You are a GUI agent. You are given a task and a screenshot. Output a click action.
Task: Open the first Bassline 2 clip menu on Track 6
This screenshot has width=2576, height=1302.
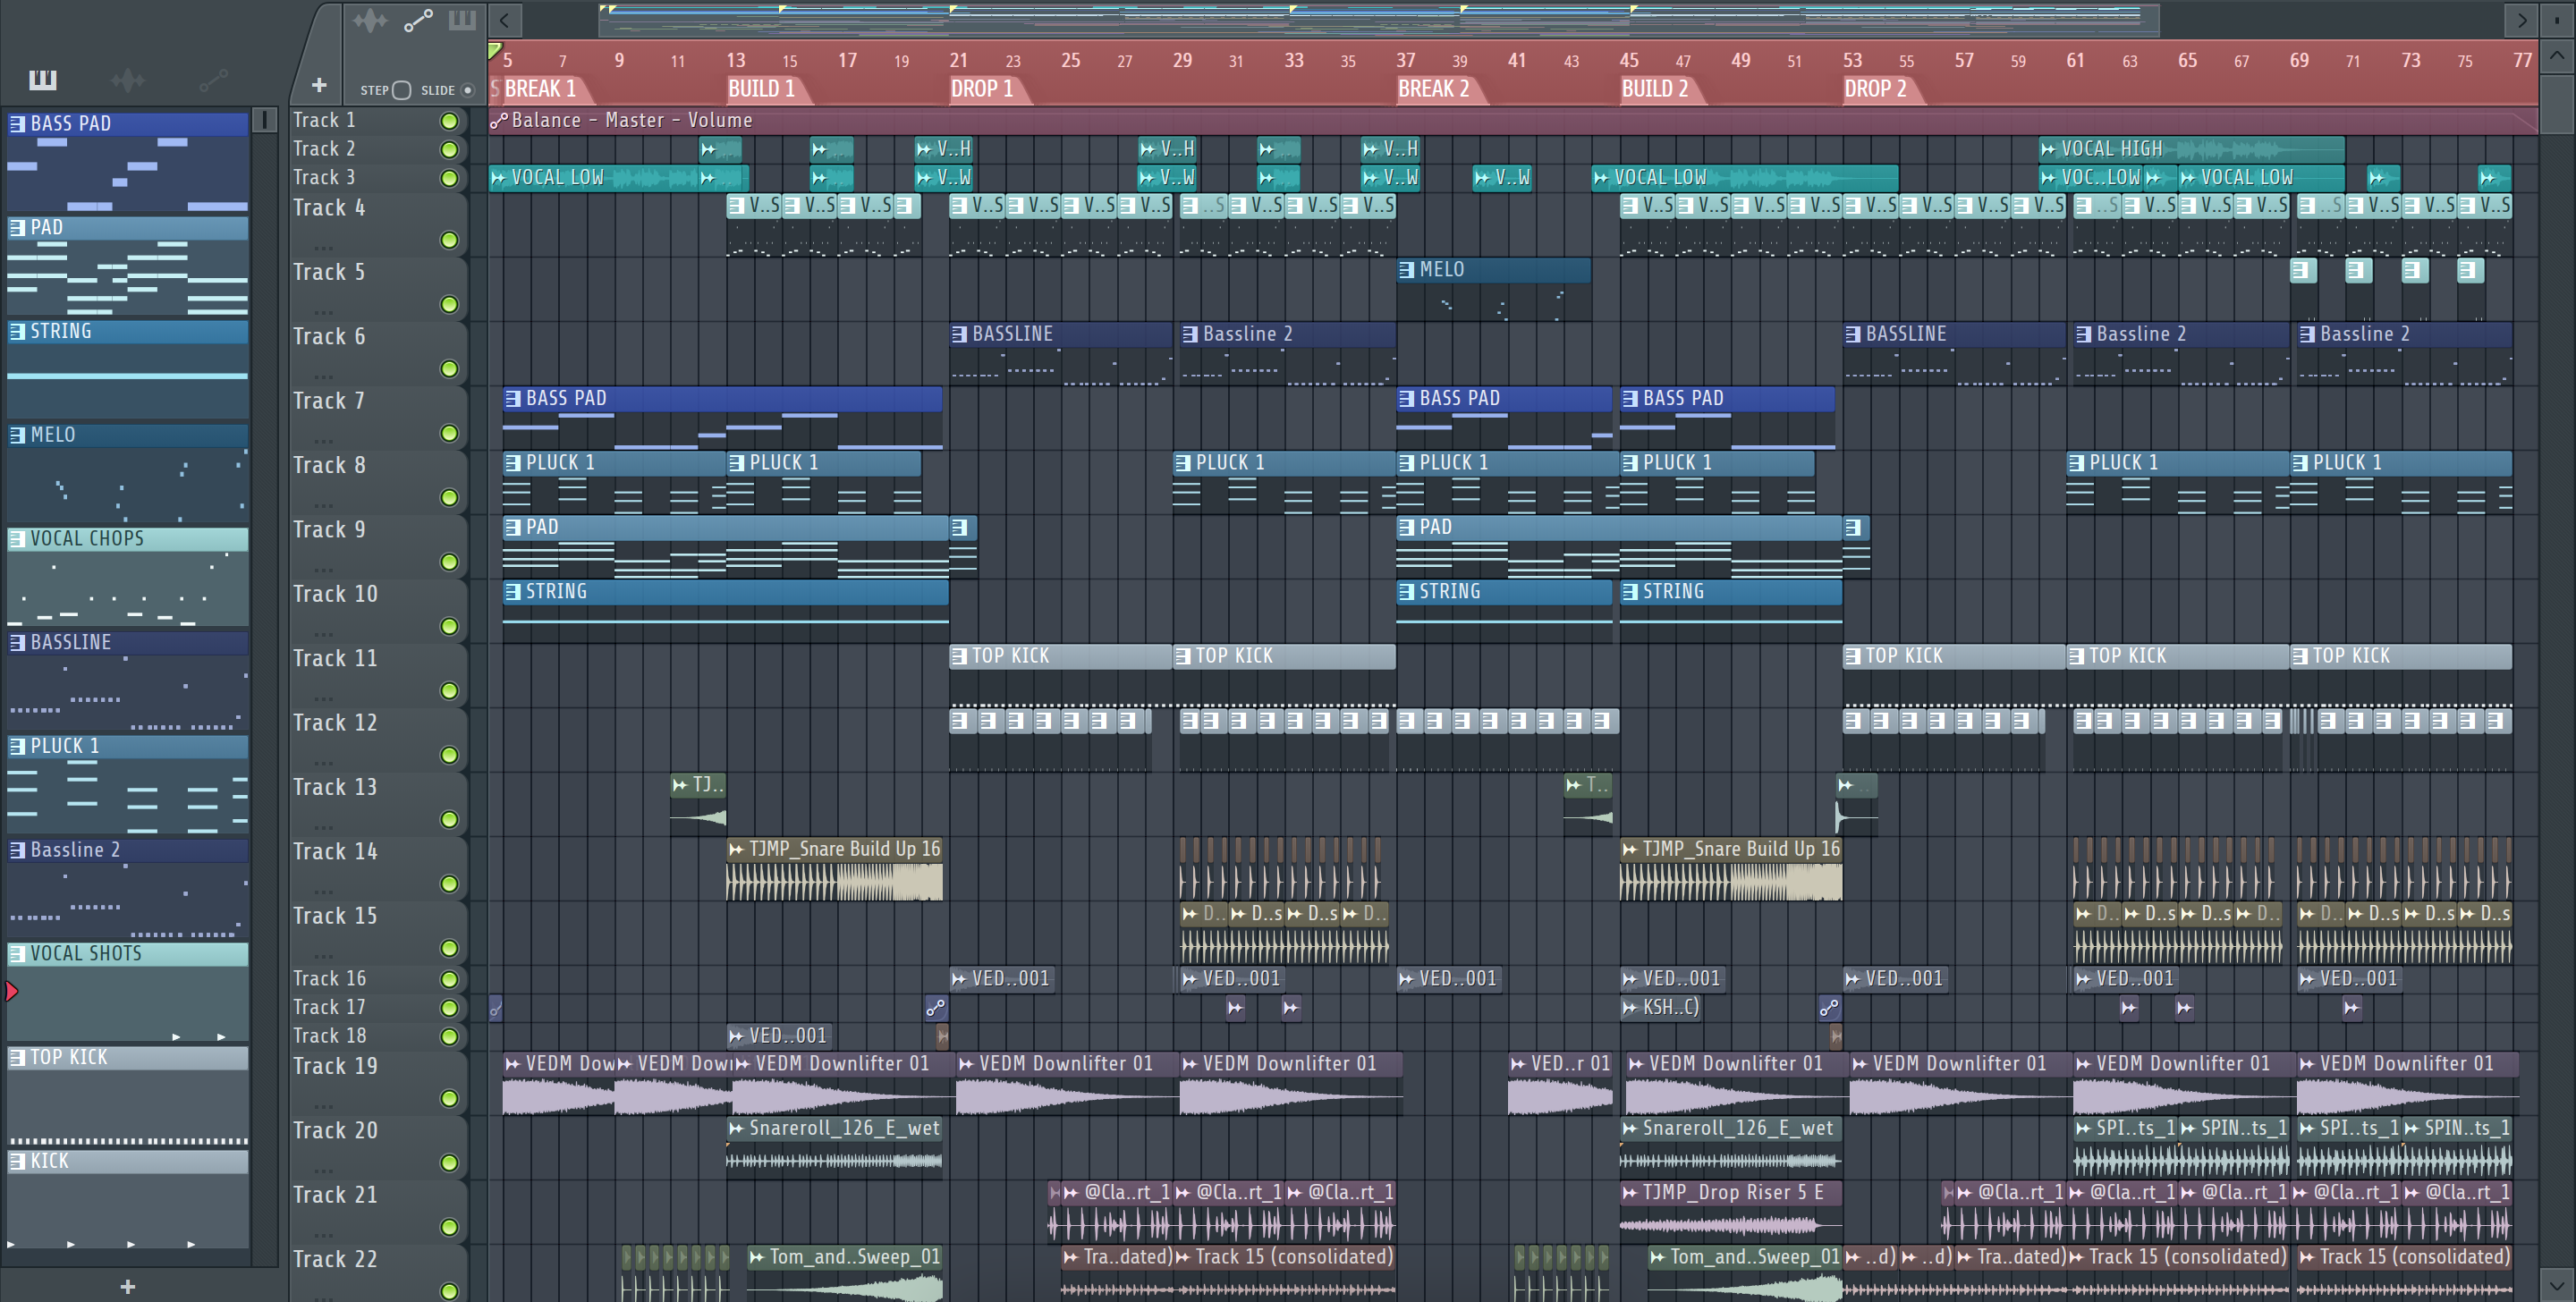click(1191, 334)
